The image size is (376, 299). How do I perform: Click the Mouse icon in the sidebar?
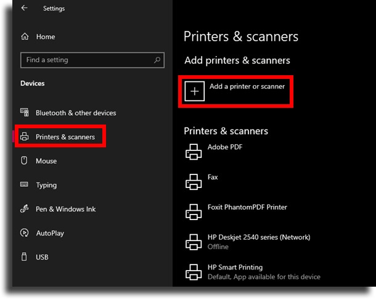tap(24, 160)
